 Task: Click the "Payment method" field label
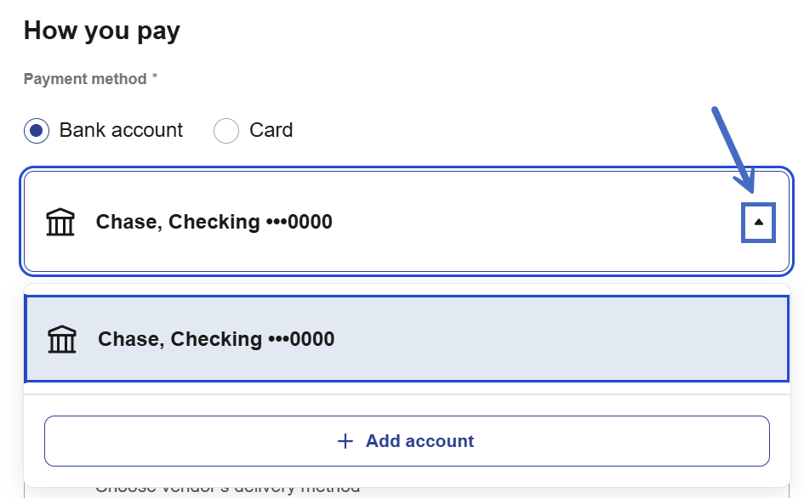coord(85,79)
